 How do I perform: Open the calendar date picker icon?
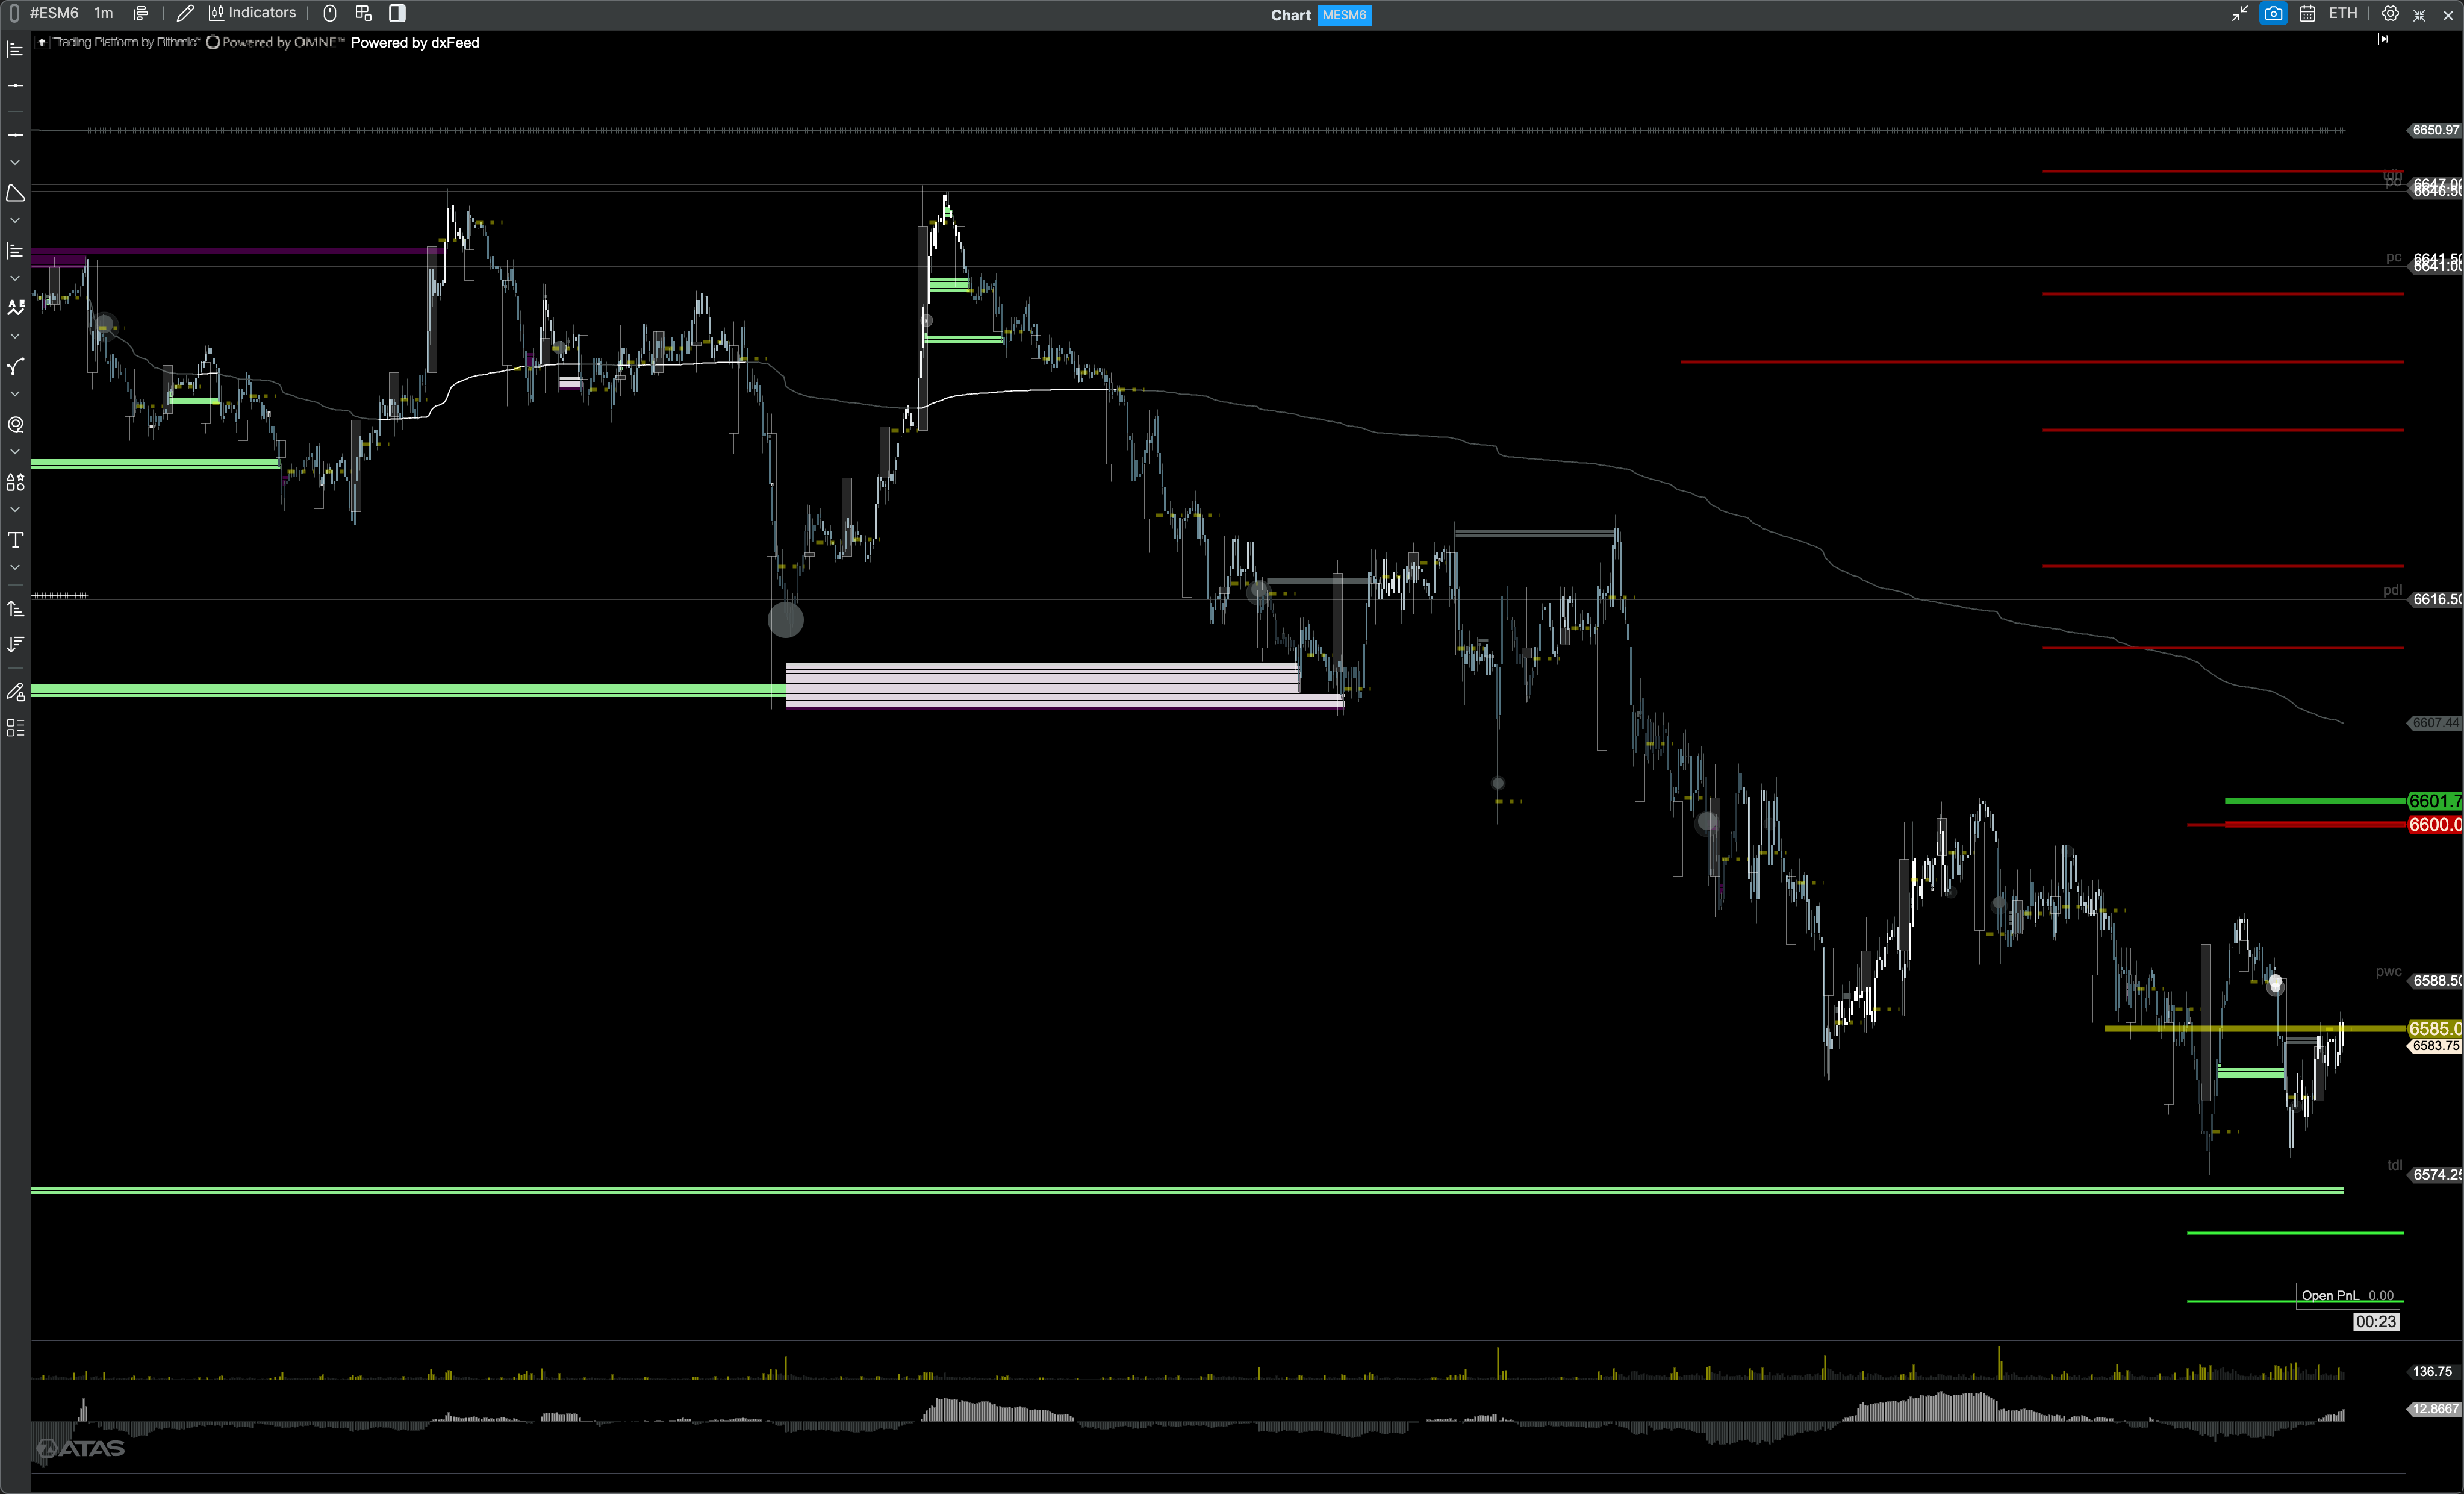coord(2307,13)
